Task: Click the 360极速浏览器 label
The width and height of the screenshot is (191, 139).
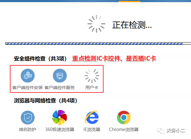Action: [60, 129]
